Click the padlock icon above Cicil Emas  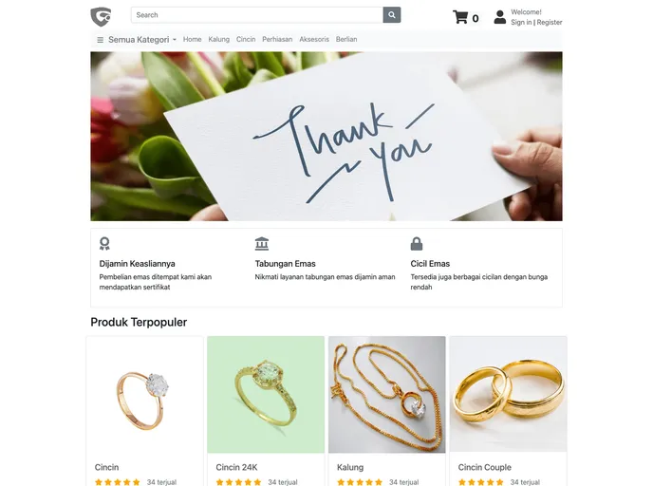417,244
